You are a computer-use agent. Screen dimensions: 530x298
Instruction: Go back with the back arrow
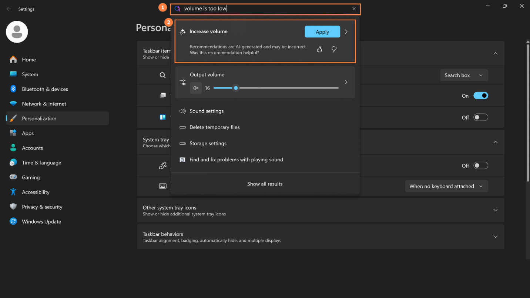(x=9, y=9)
